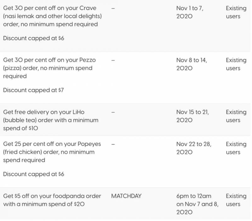Click the dash code cell in the Crave row

[113, 8]
